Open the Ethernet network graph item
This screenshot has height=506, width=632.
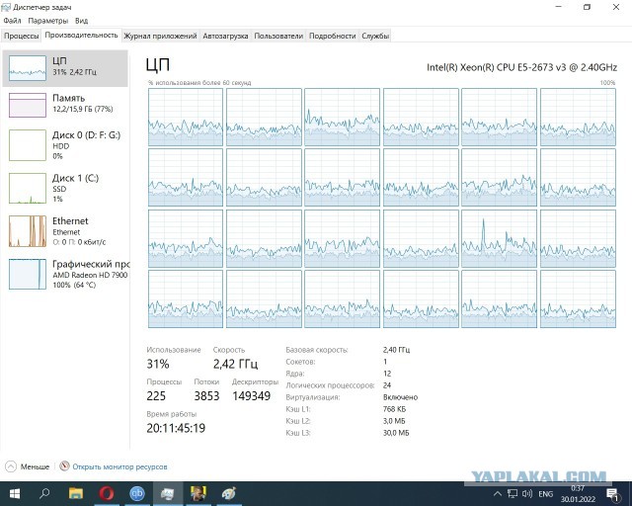65,231
